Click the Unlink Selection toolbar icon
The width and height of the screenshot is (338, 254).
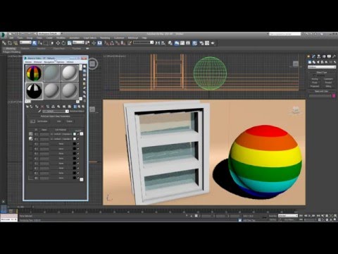pyautogui.click(x=10, y=43)
